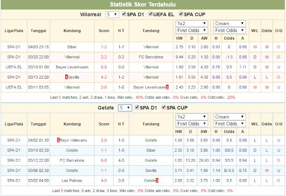Viewport: 286px width, 196px height.
Task: Click Villarreal away team on 04/03 row
Action: click(151, 47)
